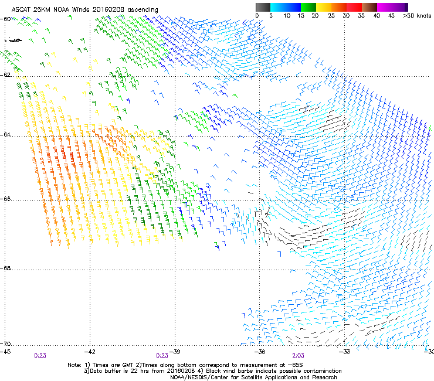Select the -64 latitude label
Screen dimensions: 434x381
(5, 135)
